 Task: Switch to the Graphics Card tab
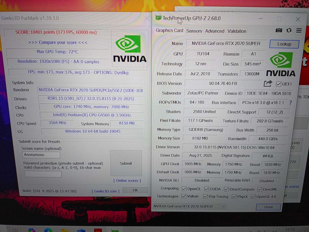[x=169, y=30]
